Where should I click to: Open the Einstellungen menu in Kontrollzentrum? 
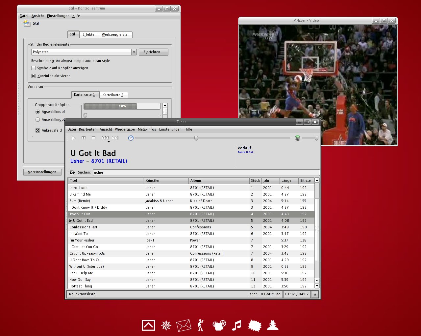(x=58, y=16)
